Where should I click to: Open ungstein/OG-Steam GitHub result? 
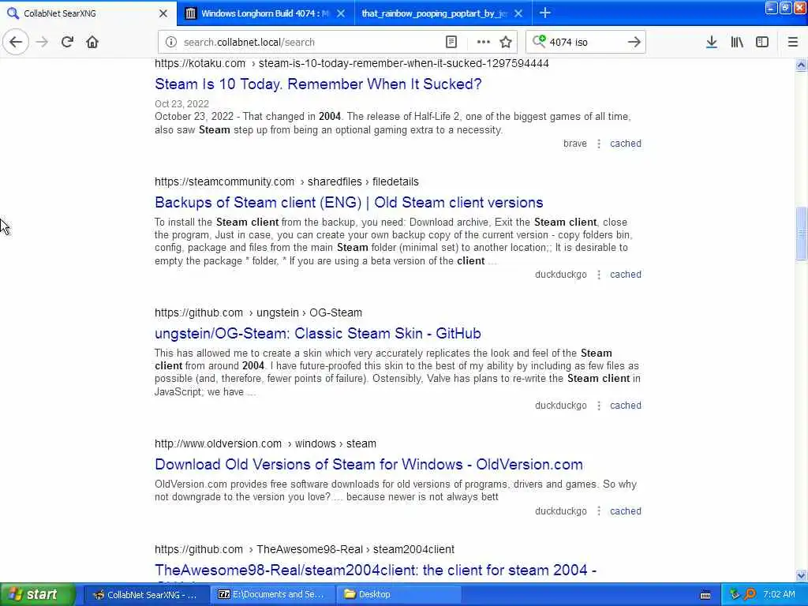[x=317, y=334]
